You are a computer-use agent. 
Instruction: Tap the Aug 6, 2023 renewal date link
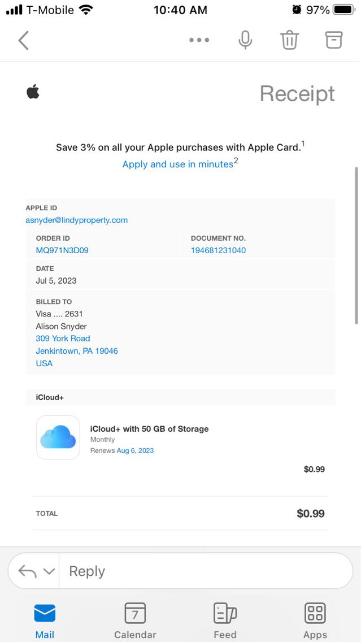135,450
